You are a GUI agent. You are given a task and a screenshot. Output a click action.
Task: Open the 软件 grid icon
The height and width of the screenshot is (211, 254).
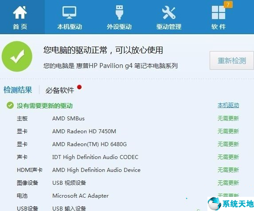coord(219,12)
